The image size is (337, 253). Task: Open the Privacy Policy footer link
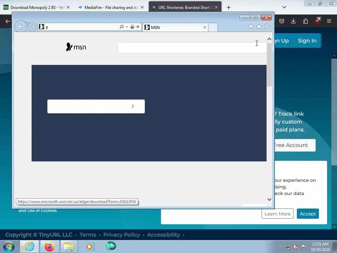121,235
